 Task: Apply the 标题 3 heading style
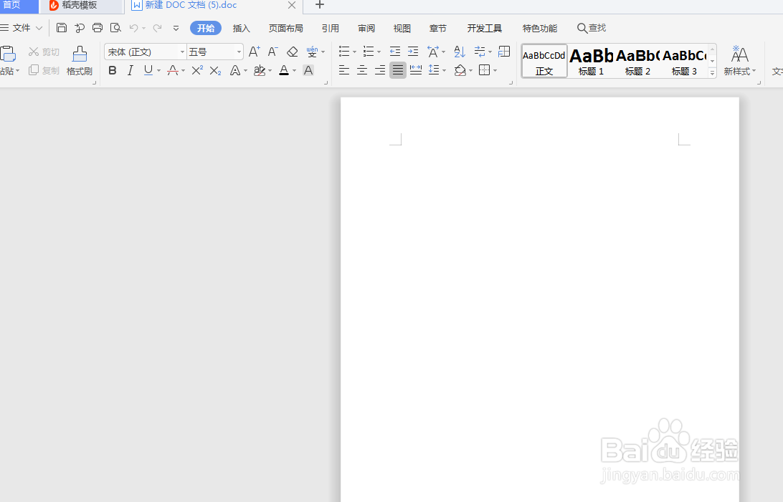(x=684, y=61)
